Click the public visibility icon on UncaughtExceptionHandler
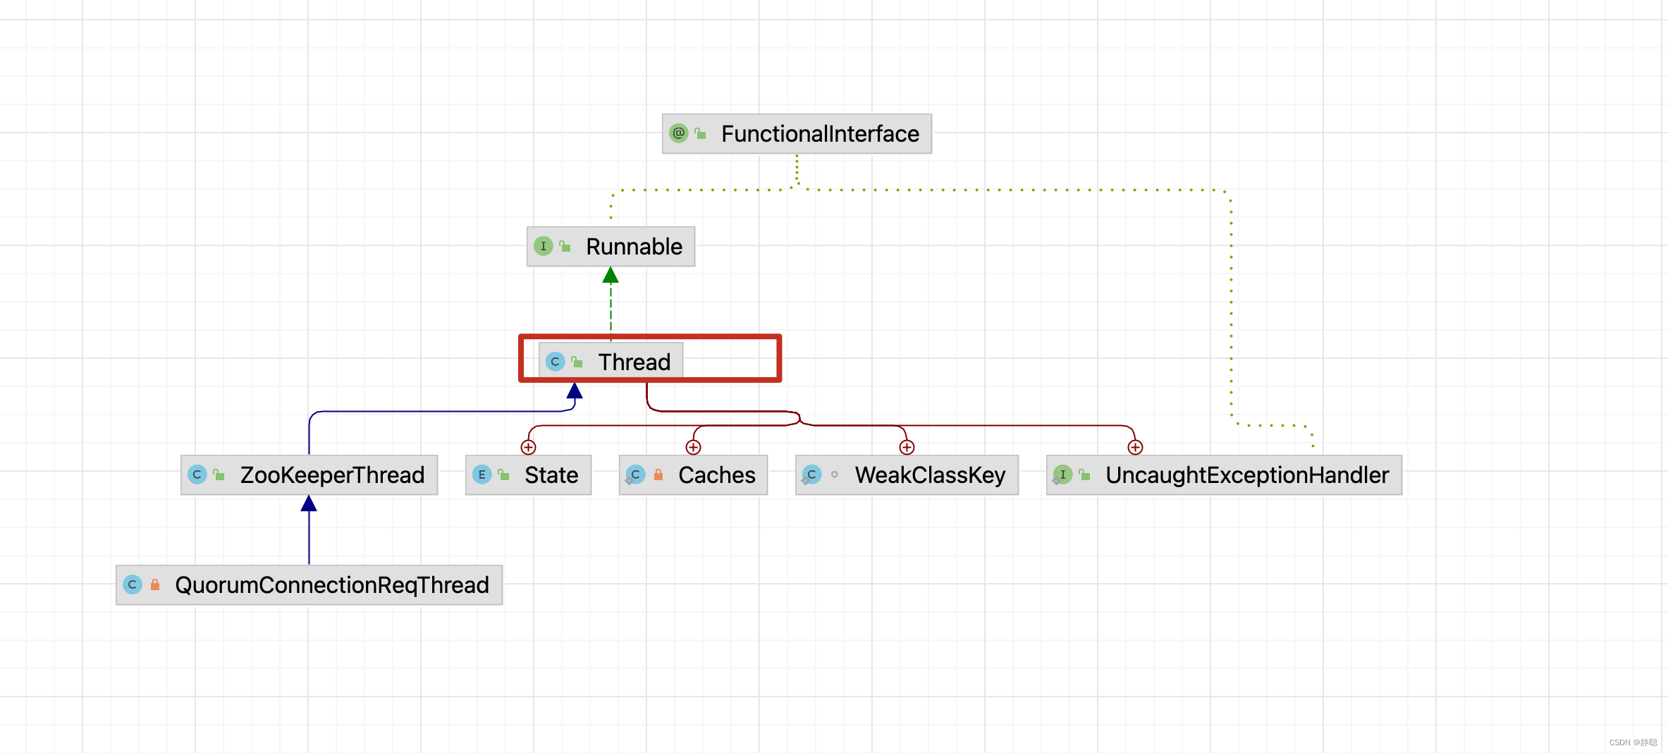This screenshot has height=753, width=1668. (x=1084, y=475)
